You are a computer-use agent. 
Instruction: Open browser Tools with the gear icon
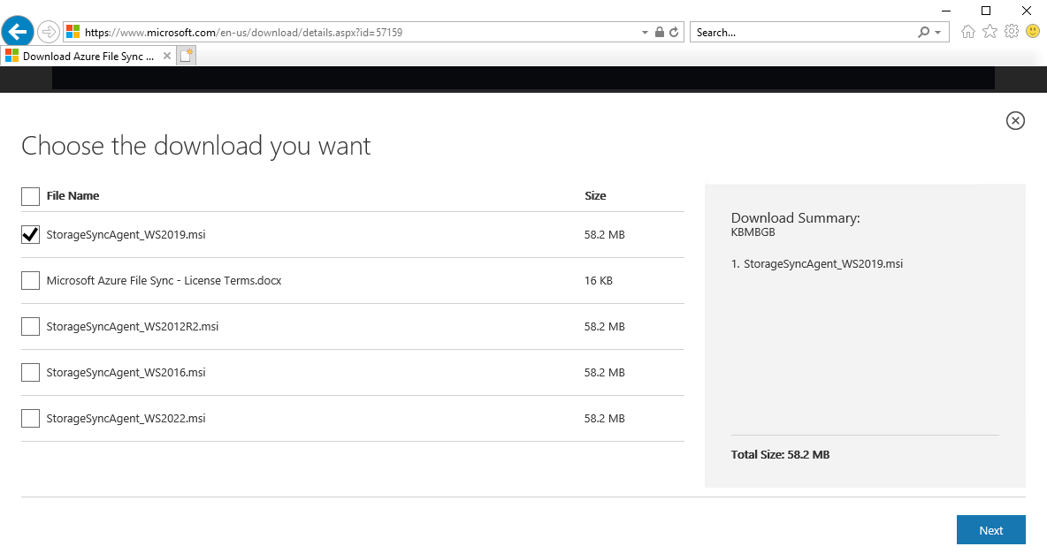point(1011,31)
